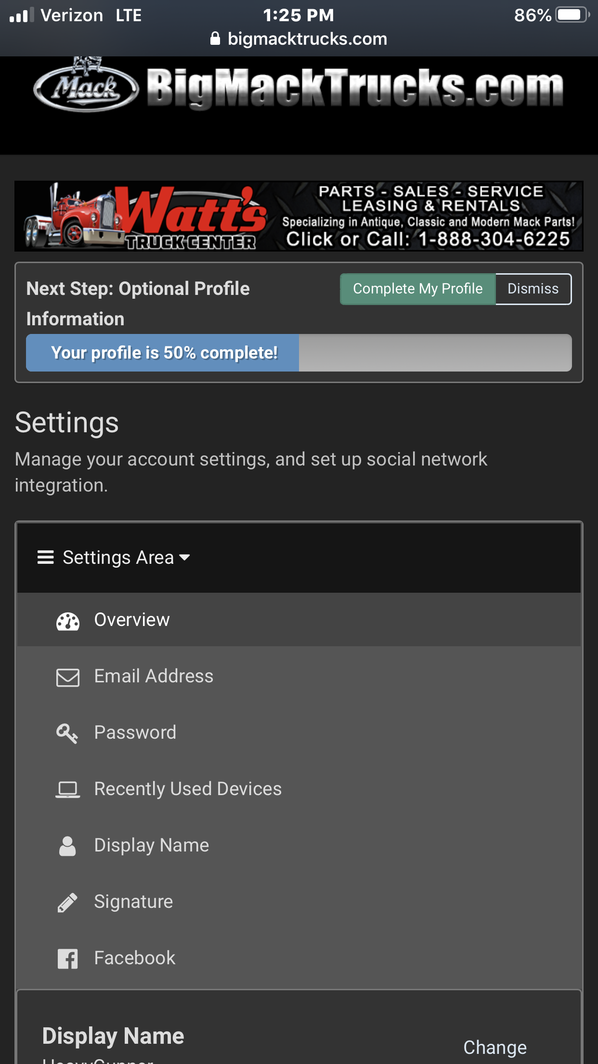The height and width of the screenshot is (1064, 598).
Task: Select the Overview menu item
Action: [299, 620]
